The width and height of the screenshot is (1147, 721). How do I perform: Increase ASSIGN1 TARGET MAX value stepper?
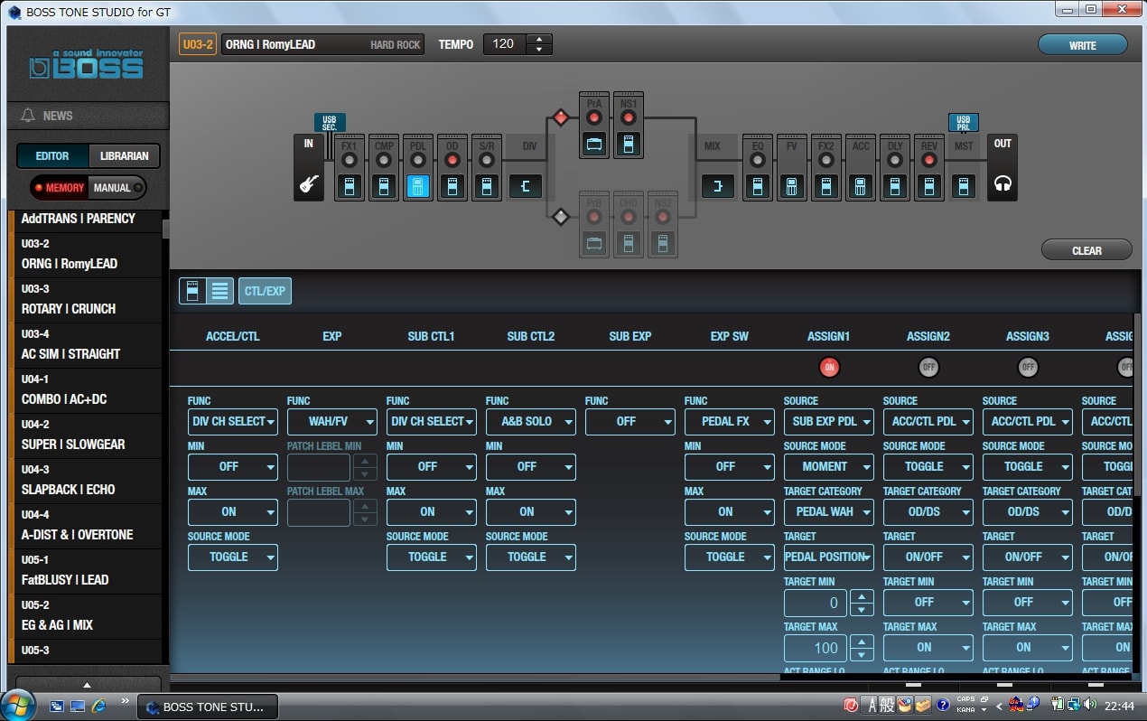pos(863,641)
